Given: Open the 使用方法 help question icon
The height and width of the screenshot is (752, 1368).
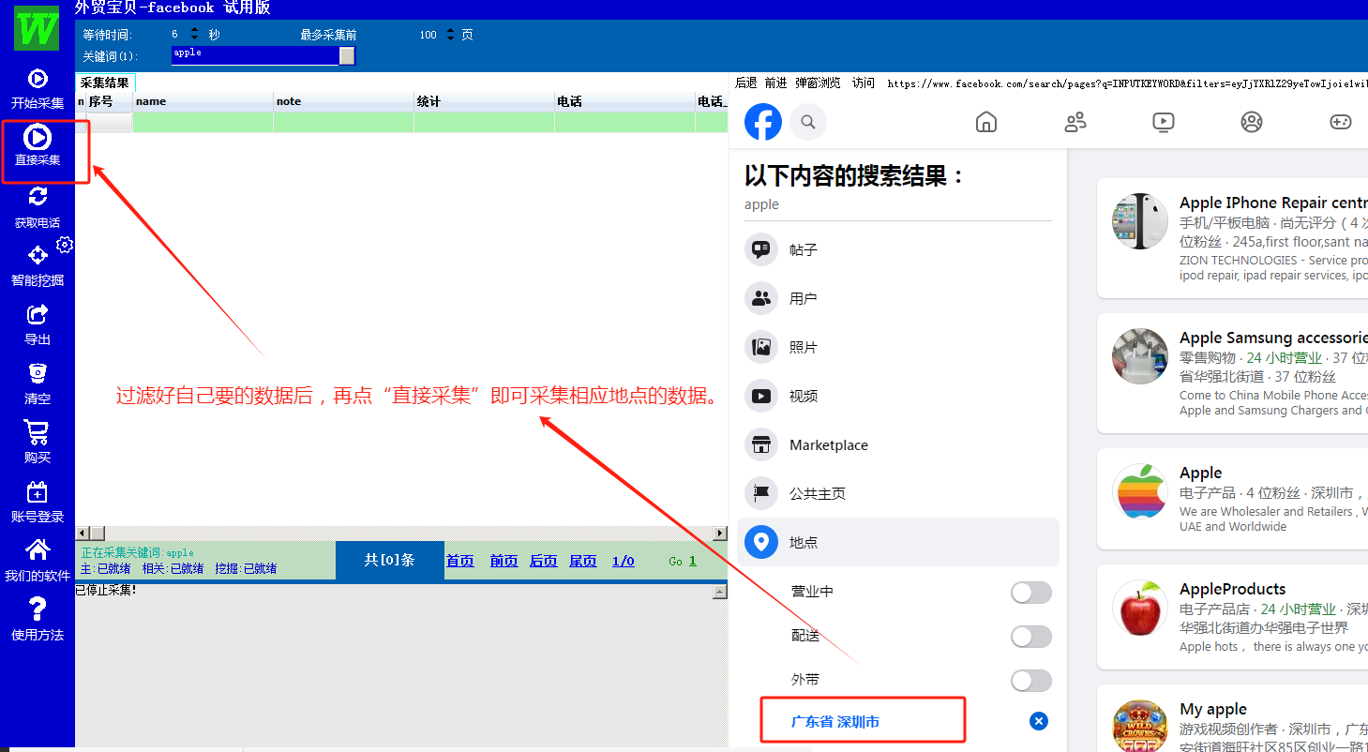Looking at the screenshot, I should coord(38,609).
